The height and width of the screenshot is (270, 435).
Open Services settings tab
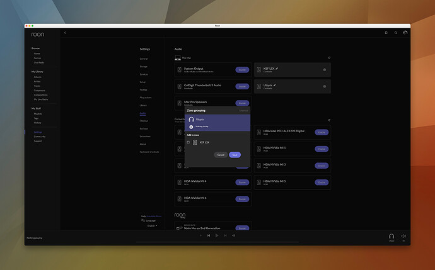(x=144, y=74)
